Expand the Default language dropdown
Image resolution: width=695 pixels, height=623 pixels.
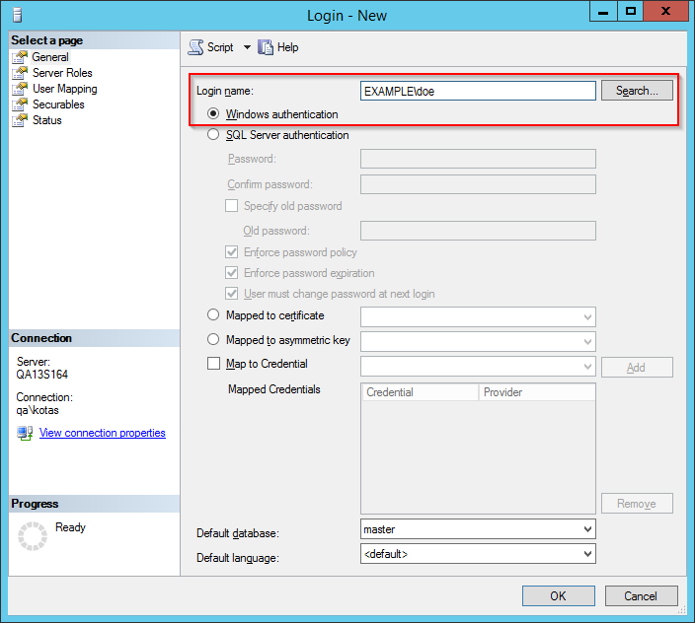point(587,554)
